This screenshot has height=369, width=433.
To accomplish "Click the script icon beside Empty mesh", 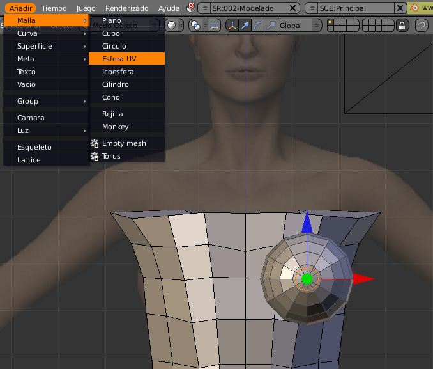I will tap(95, 143).
